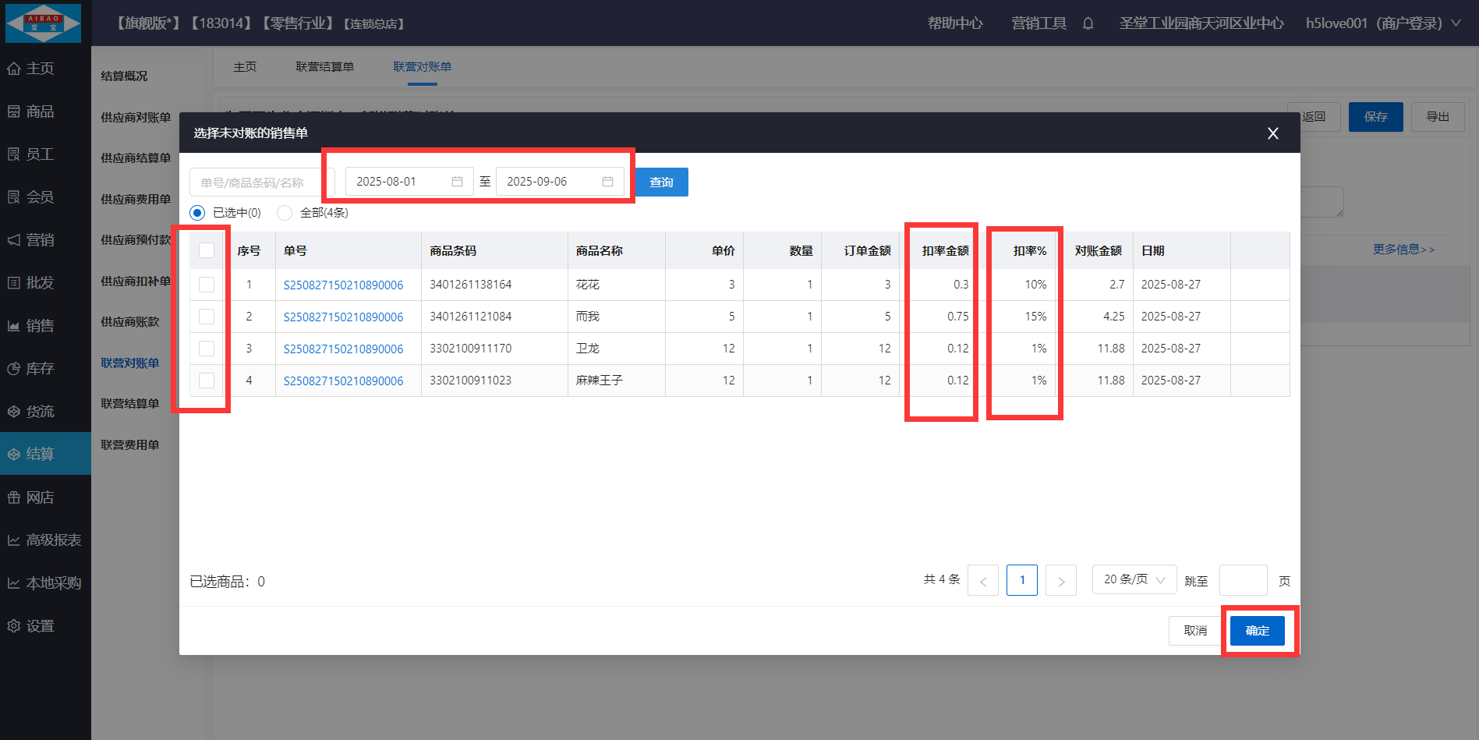Screen dimensions: 1479x740
Task: Check the row for 花花
Action: pos(207,285)
